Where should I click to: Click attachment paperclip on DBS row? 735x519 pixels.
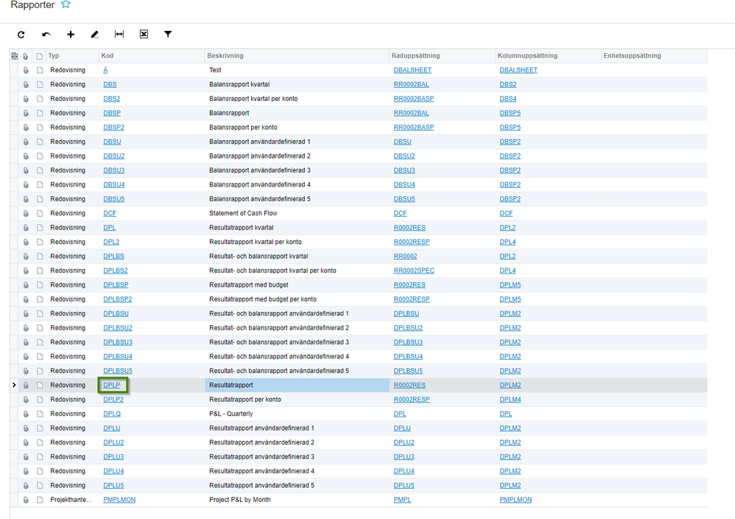point(26,85)
